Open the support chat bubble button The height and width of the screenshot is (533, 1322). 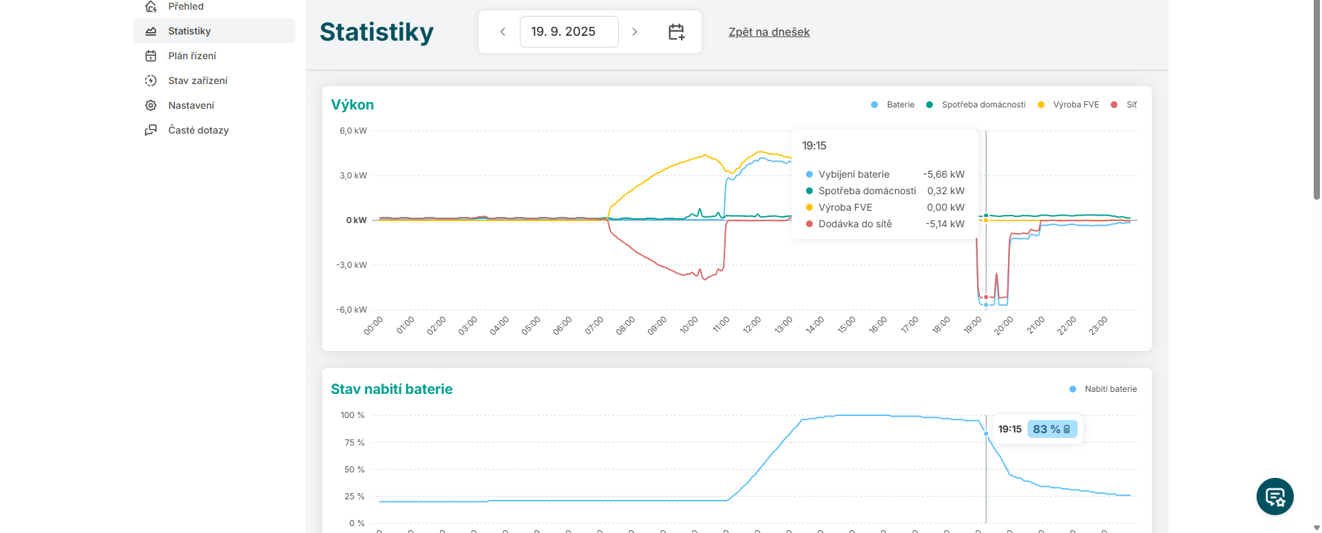pyautogui.click(x=1274, y=497)
